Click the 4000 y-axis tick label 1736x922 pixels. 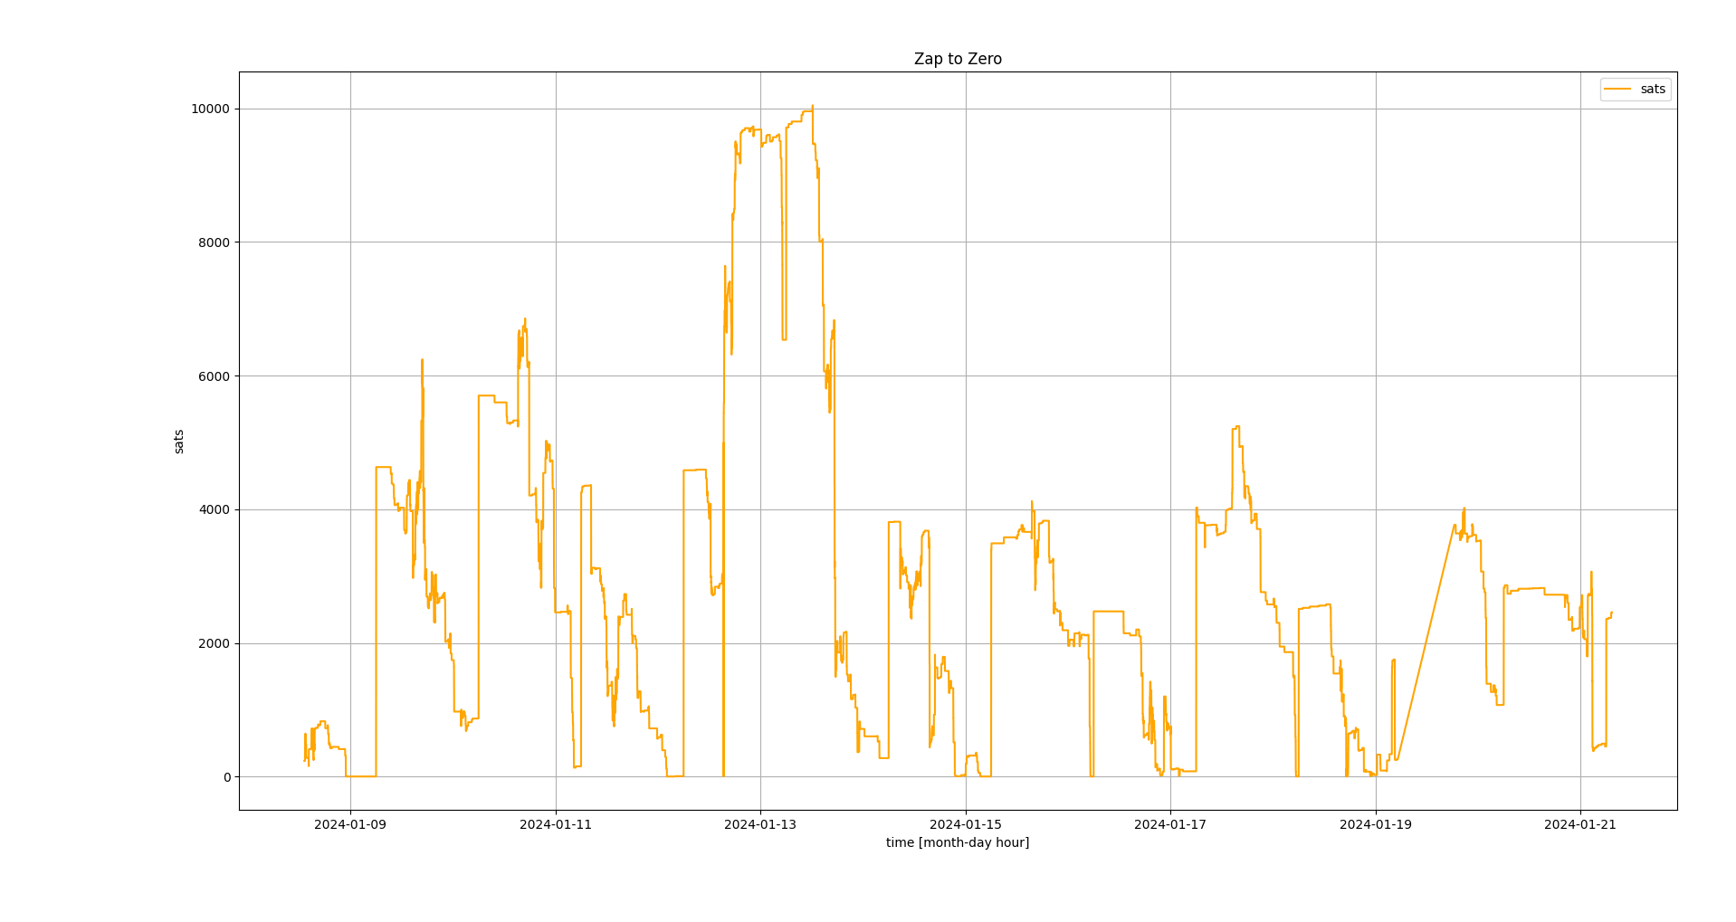(213, 509)
